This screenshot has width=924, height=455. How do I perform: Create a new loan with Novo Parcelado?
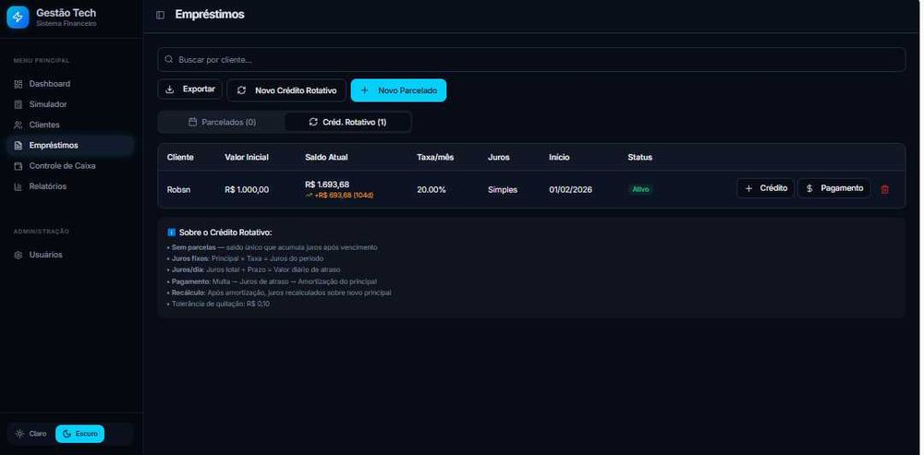398,90
